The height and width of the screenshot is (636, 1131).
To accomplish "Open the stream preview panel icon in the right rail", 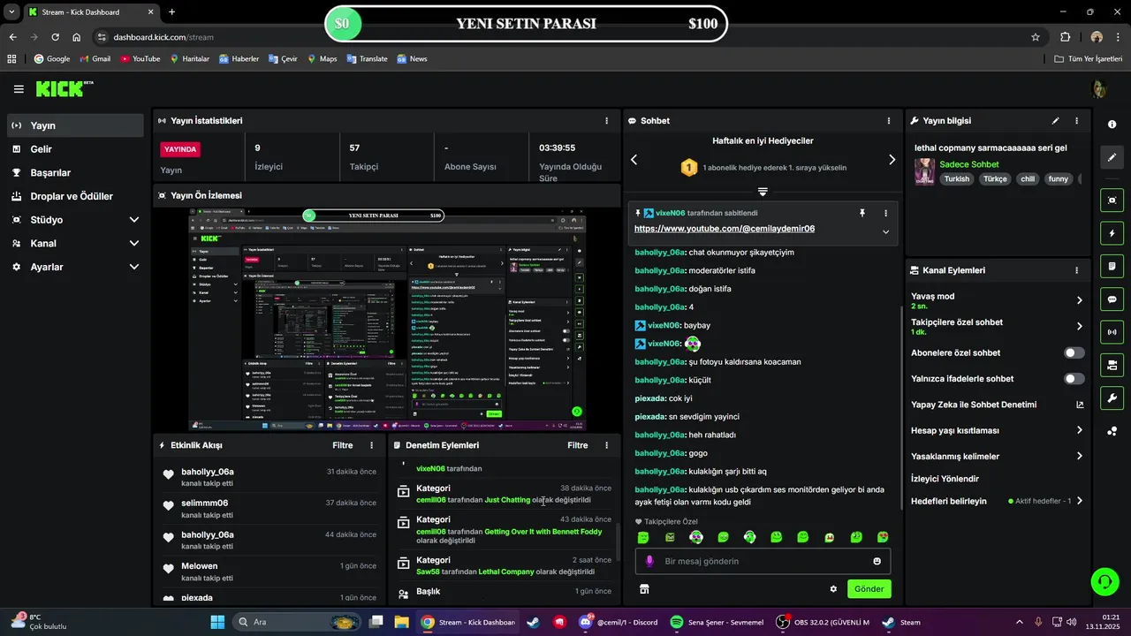I will pos(1112,200).
